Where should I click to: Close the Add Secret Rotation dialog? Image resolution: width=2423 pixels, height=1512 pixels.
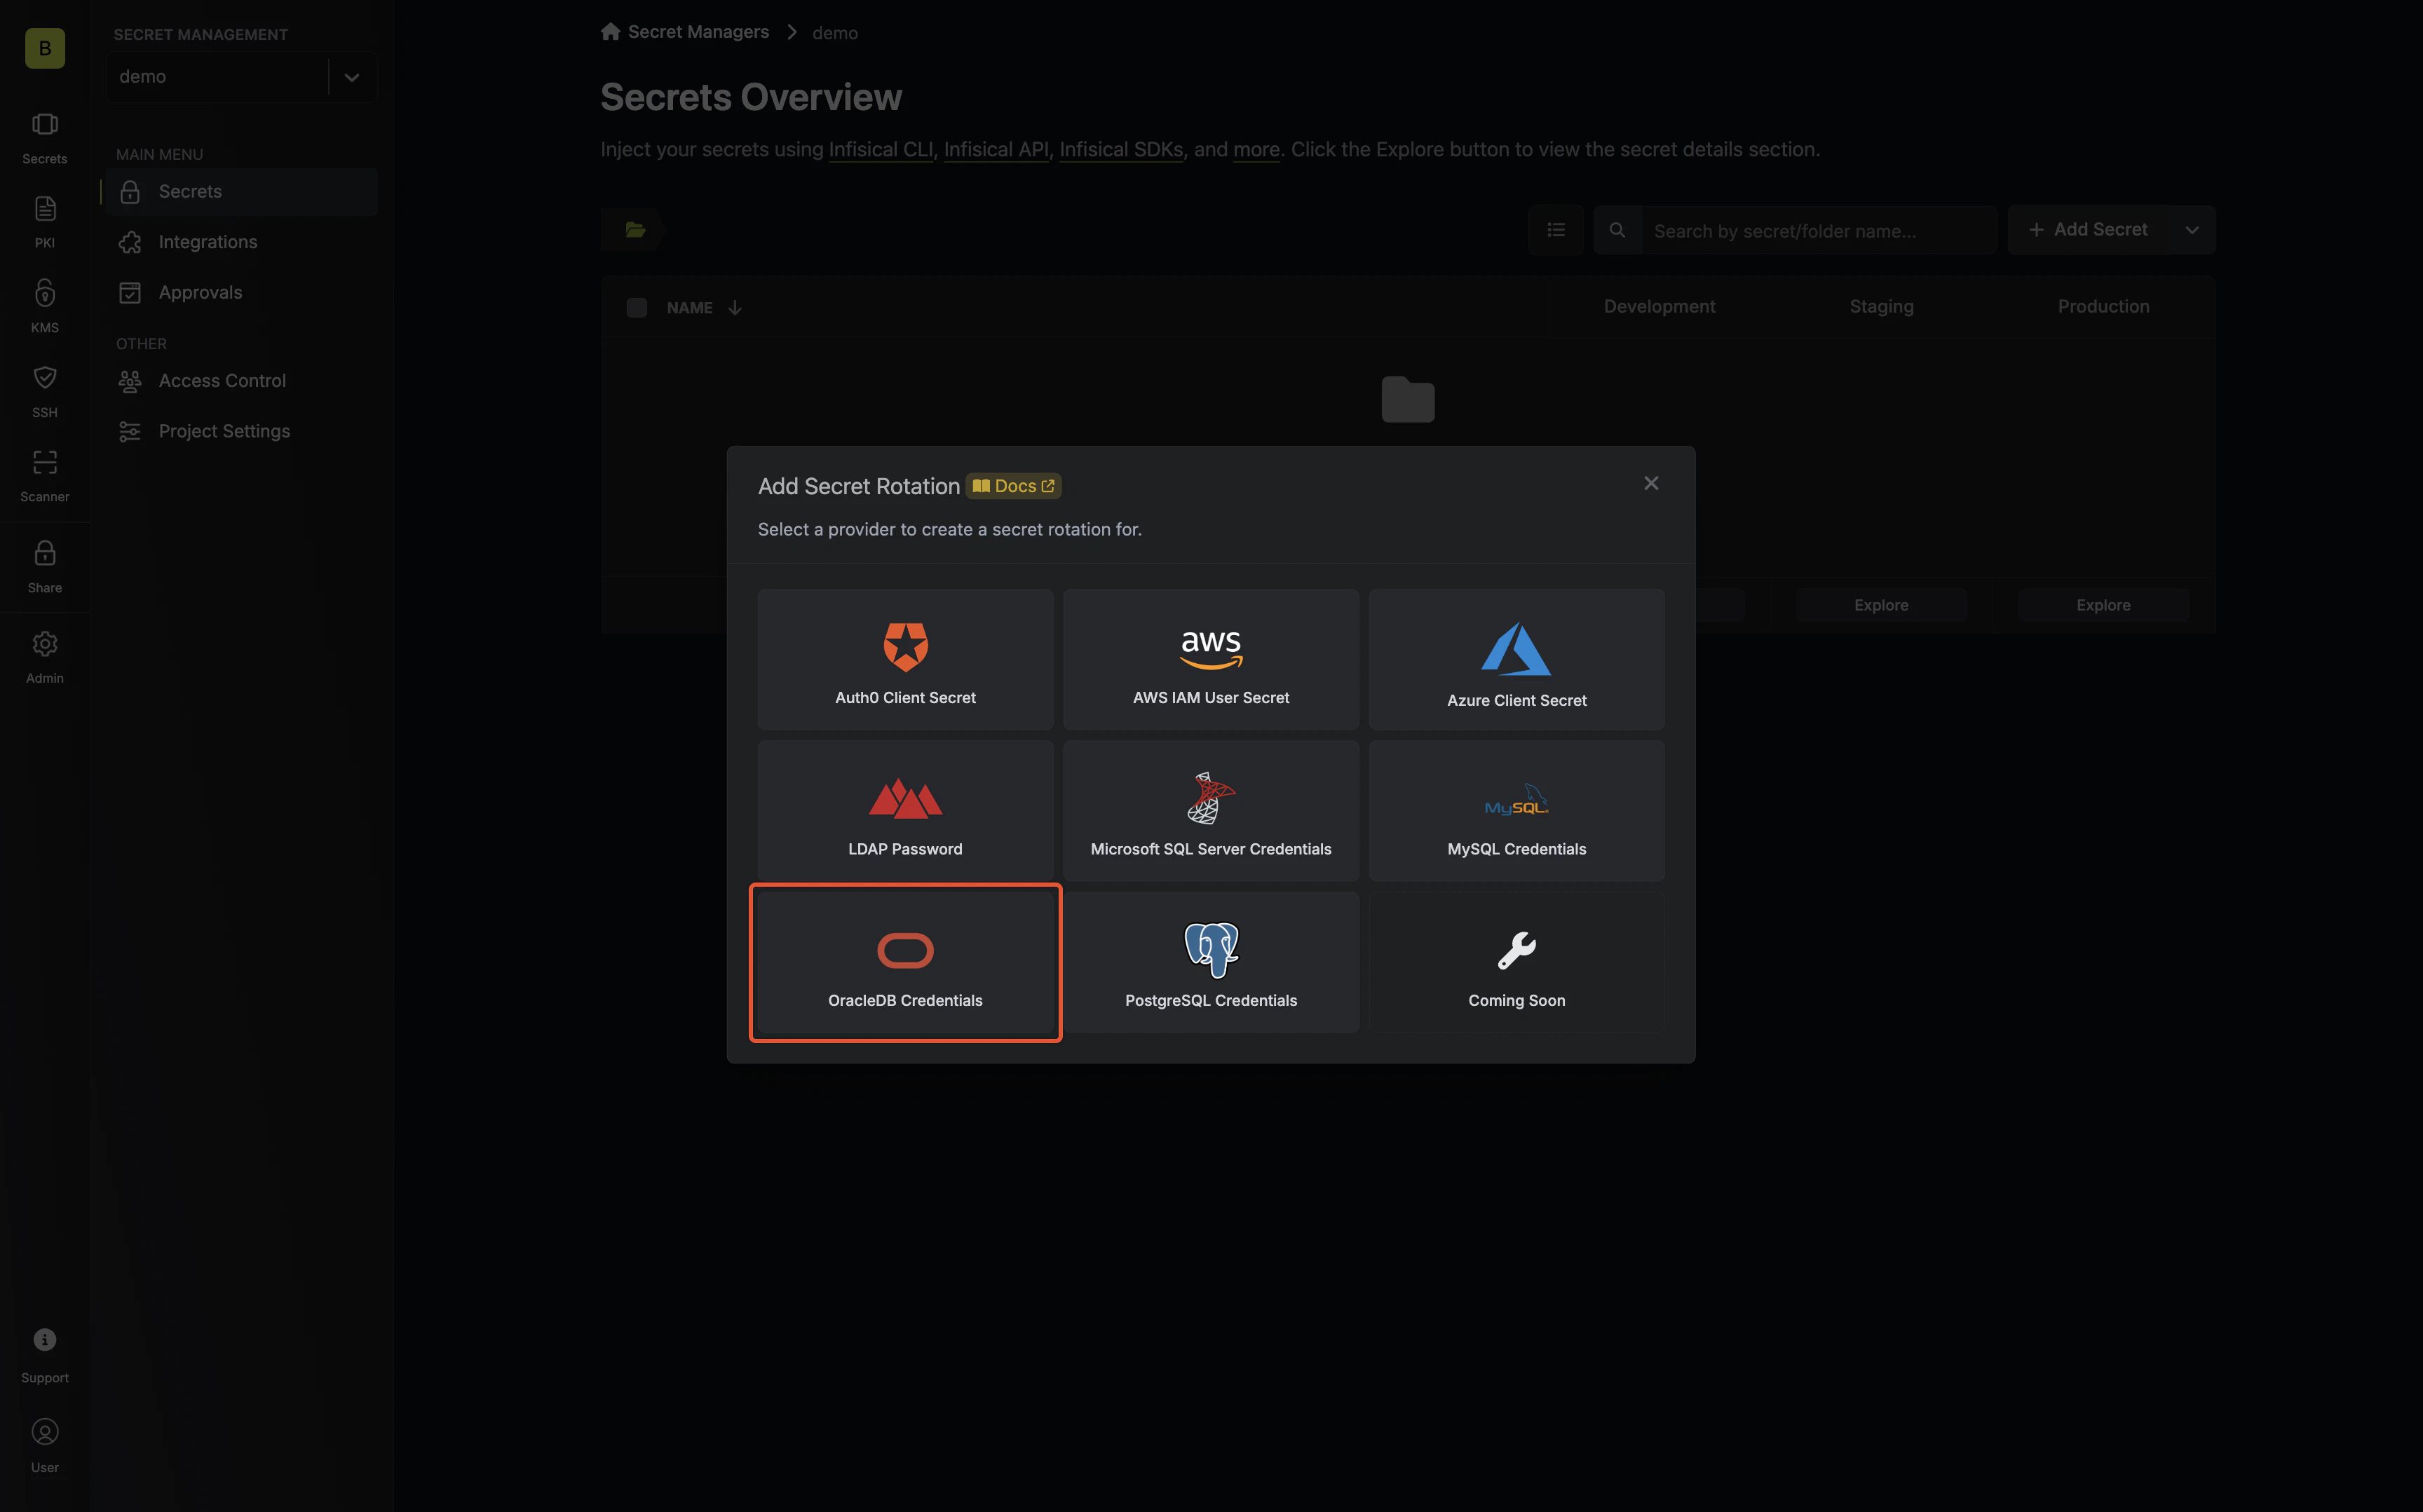pyautogui.click(x=1651, y=483)
